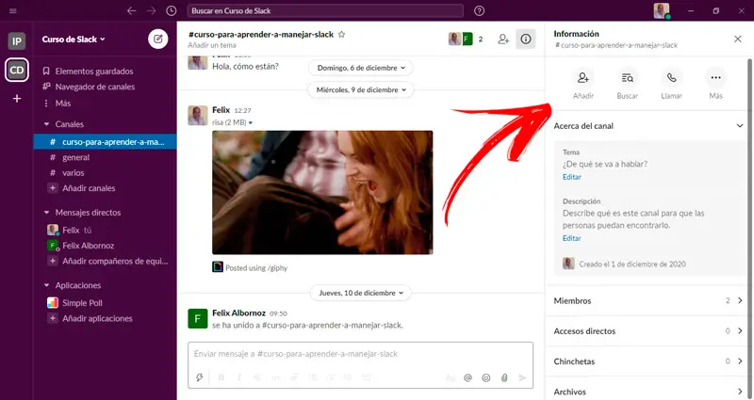
Task: Compose a new message
Action: pos(157,39)
